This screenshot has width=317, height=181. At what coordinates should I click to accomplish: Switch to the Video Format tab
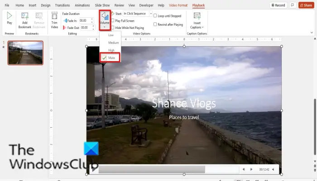178,5
